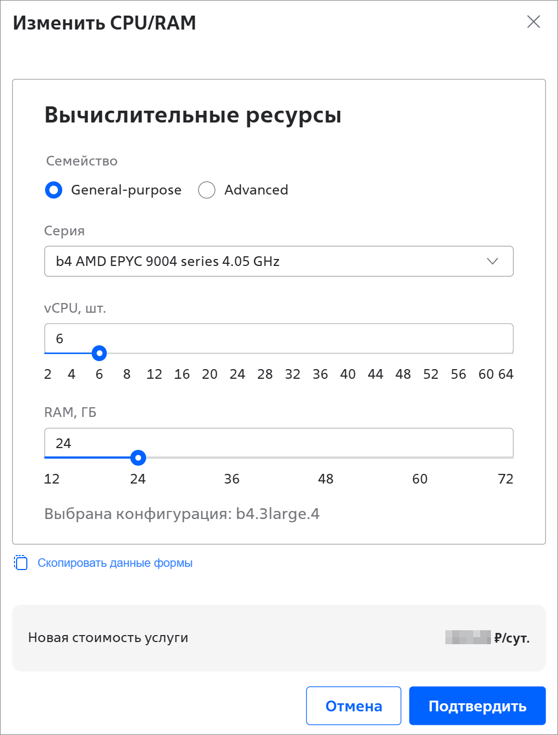
Task: Set RAM to 48 on slider scale
Action: 326,479
